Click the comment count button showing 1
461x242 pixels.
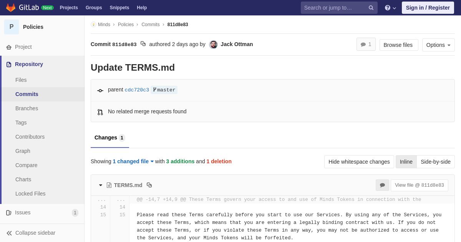click(366, 45)
